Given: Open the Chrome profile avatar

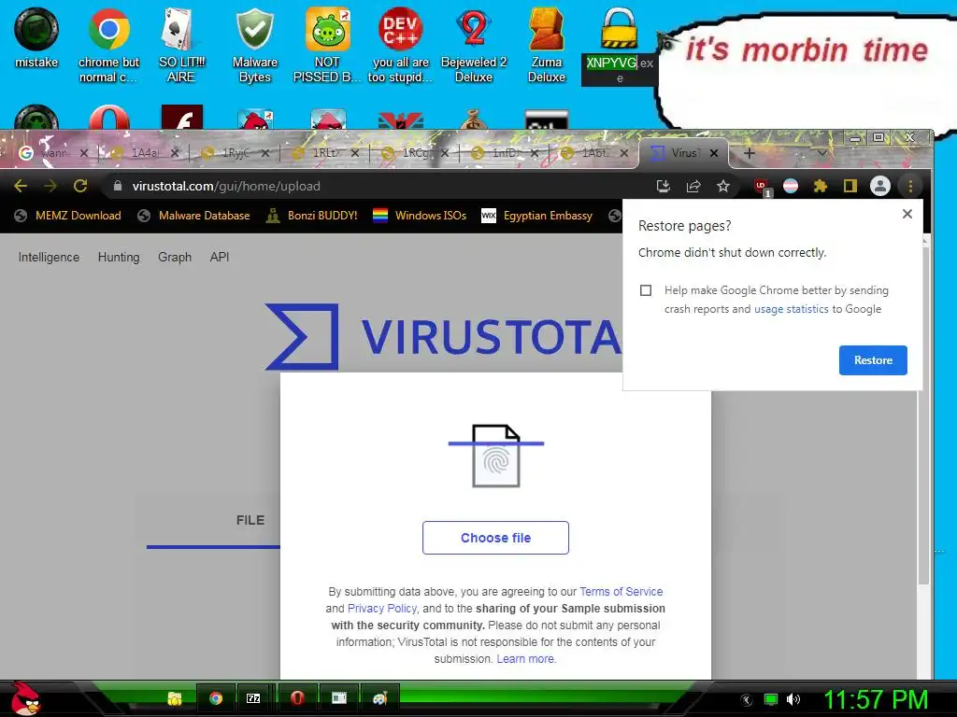Looking at the screenshot, I should [880, 186].
